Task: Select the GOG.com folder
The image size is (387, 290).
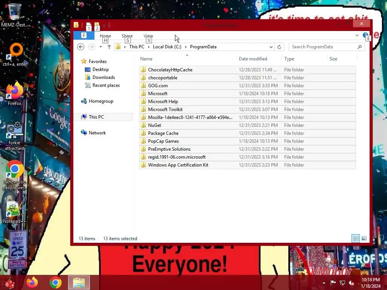Action: (247, 86)
